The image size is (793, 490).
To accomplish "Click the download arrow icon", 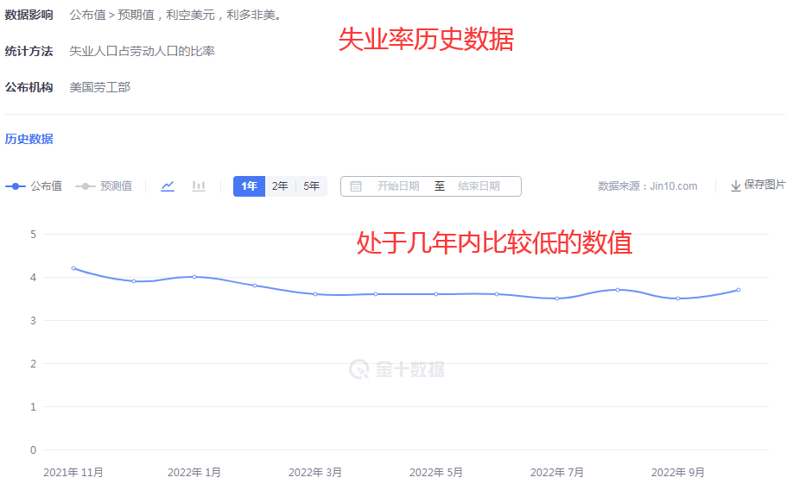I will pos(736,185).
